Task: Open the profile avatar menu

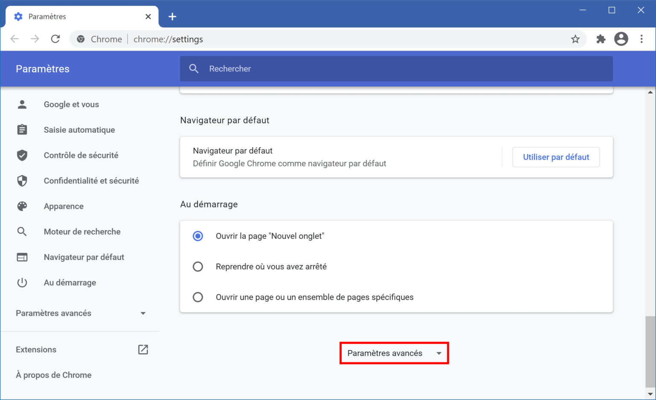Action: (x=621, y=39)
